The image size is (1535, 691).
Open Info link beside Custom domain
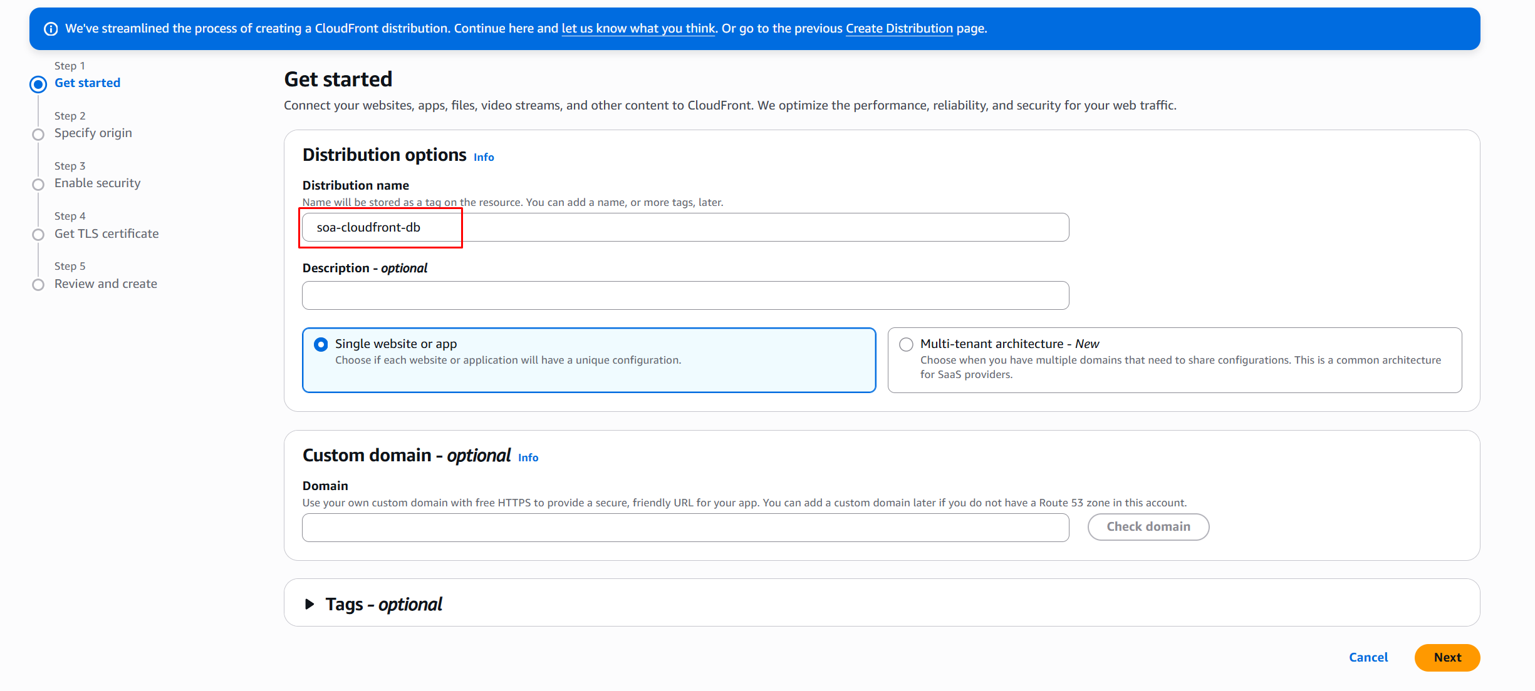tap(528, 458)
